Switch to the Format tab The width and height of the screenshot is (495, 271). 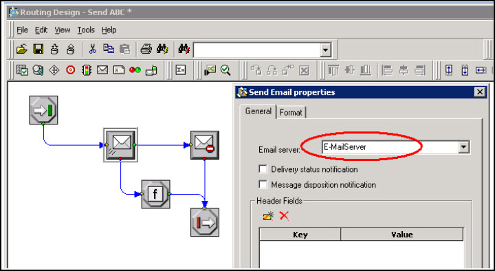click(x=291, y=112)
